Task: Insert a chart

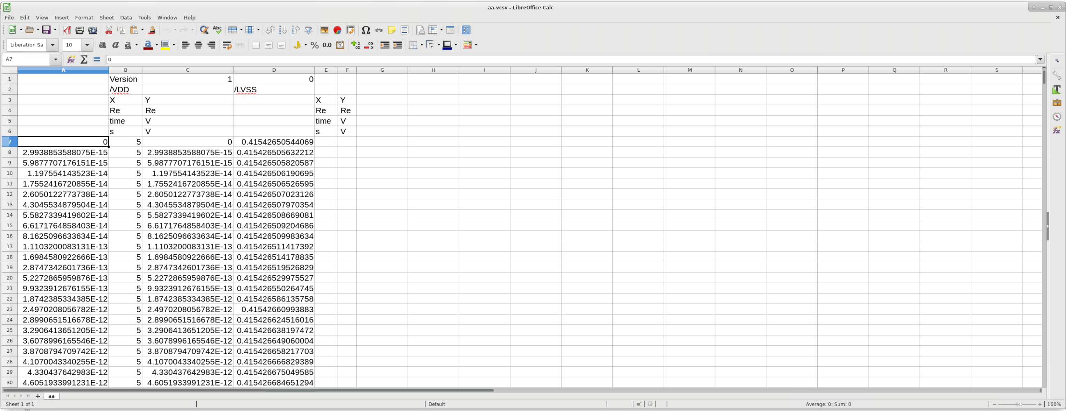Action: point(337,30)
